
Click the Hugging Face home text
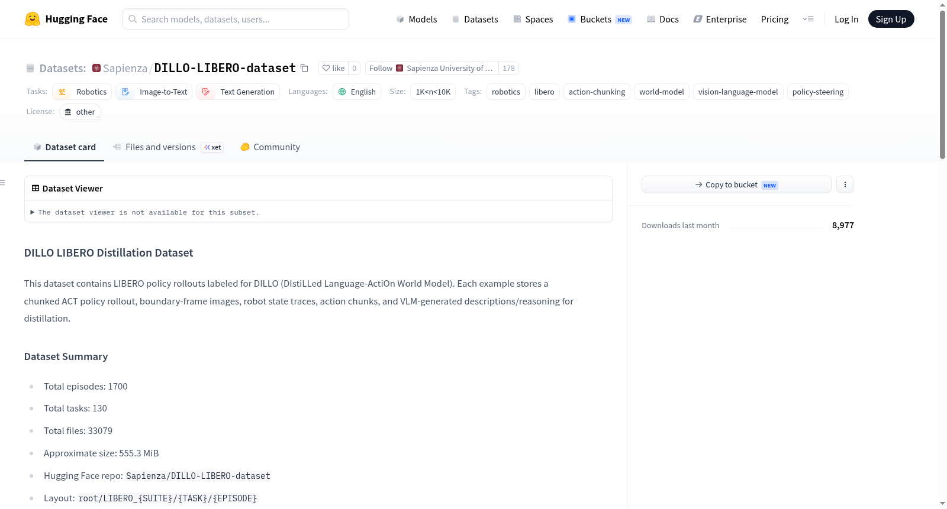[76, 19]
